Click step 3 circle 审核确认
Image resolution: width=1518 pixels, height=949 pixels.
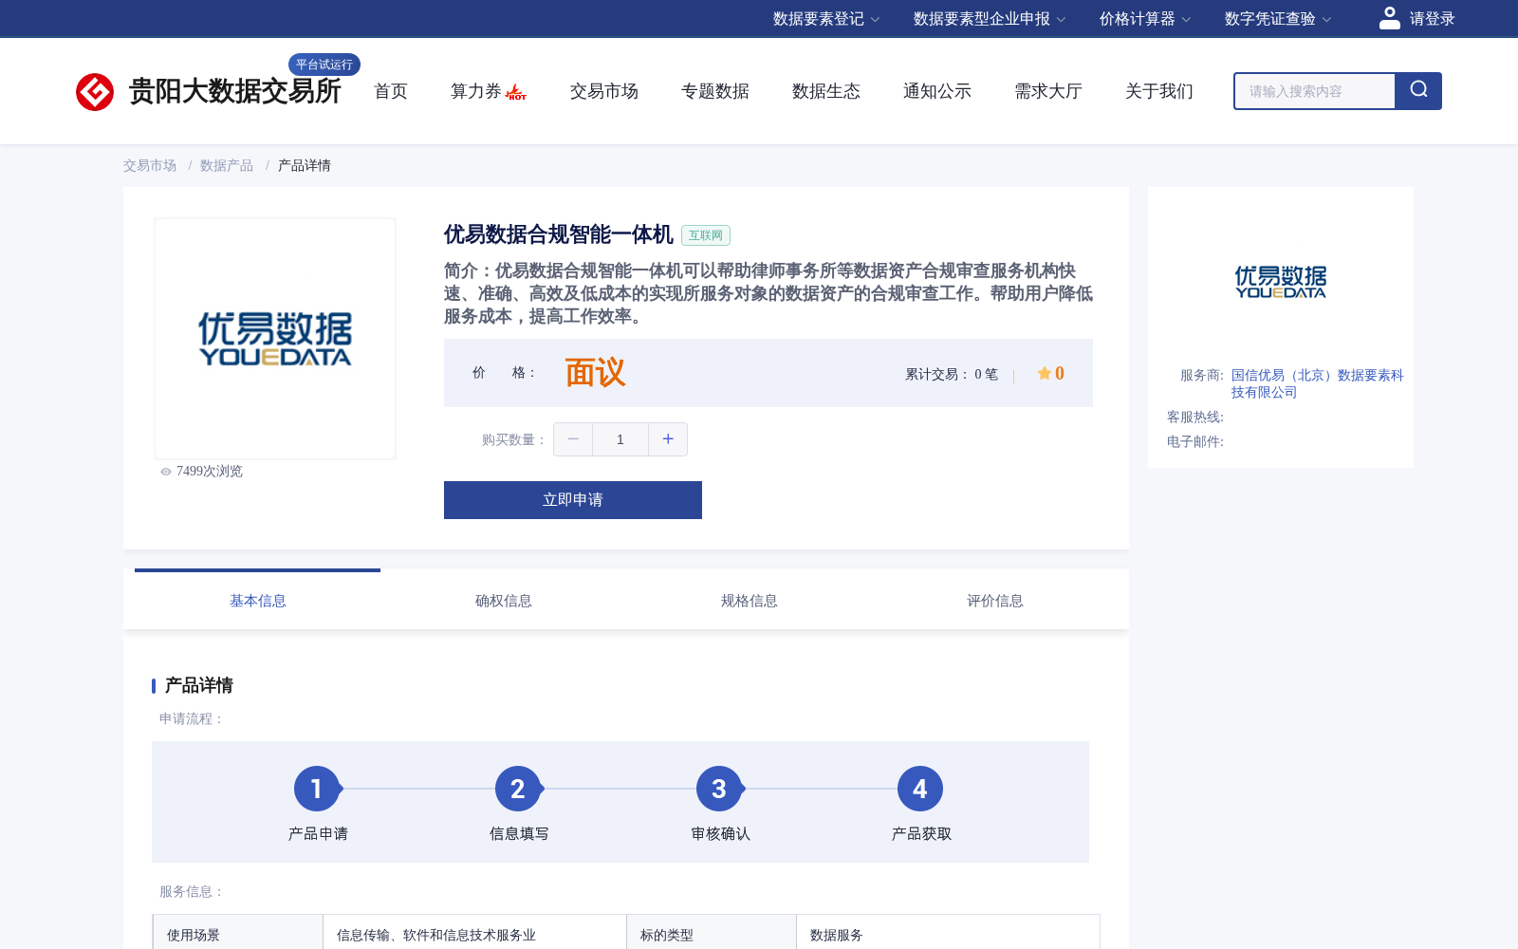pos(719,789)
